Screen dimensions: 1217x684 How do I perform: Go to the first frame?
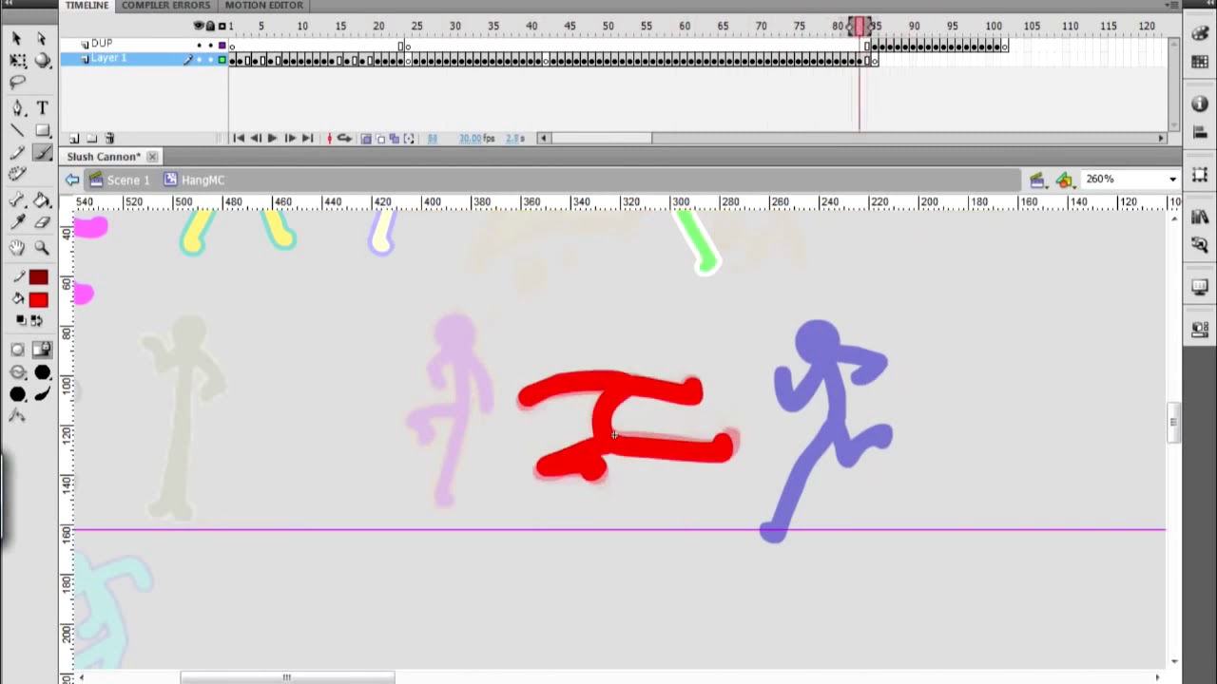[x=238, y=139]
